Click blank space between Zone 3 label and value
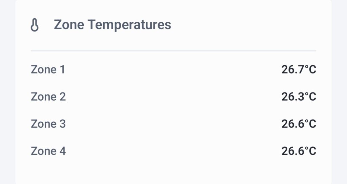Image resolution: width=347 pixels, height=184 pixels. [x=173, y=124]
